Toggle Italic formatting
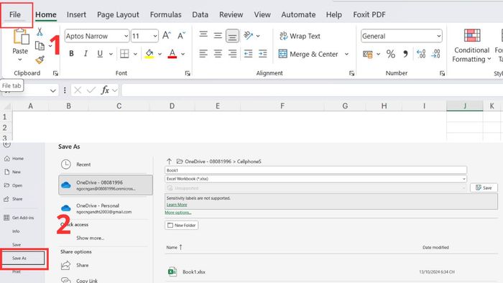Viewport: 503px width, 283px height. tap(86, 54)
